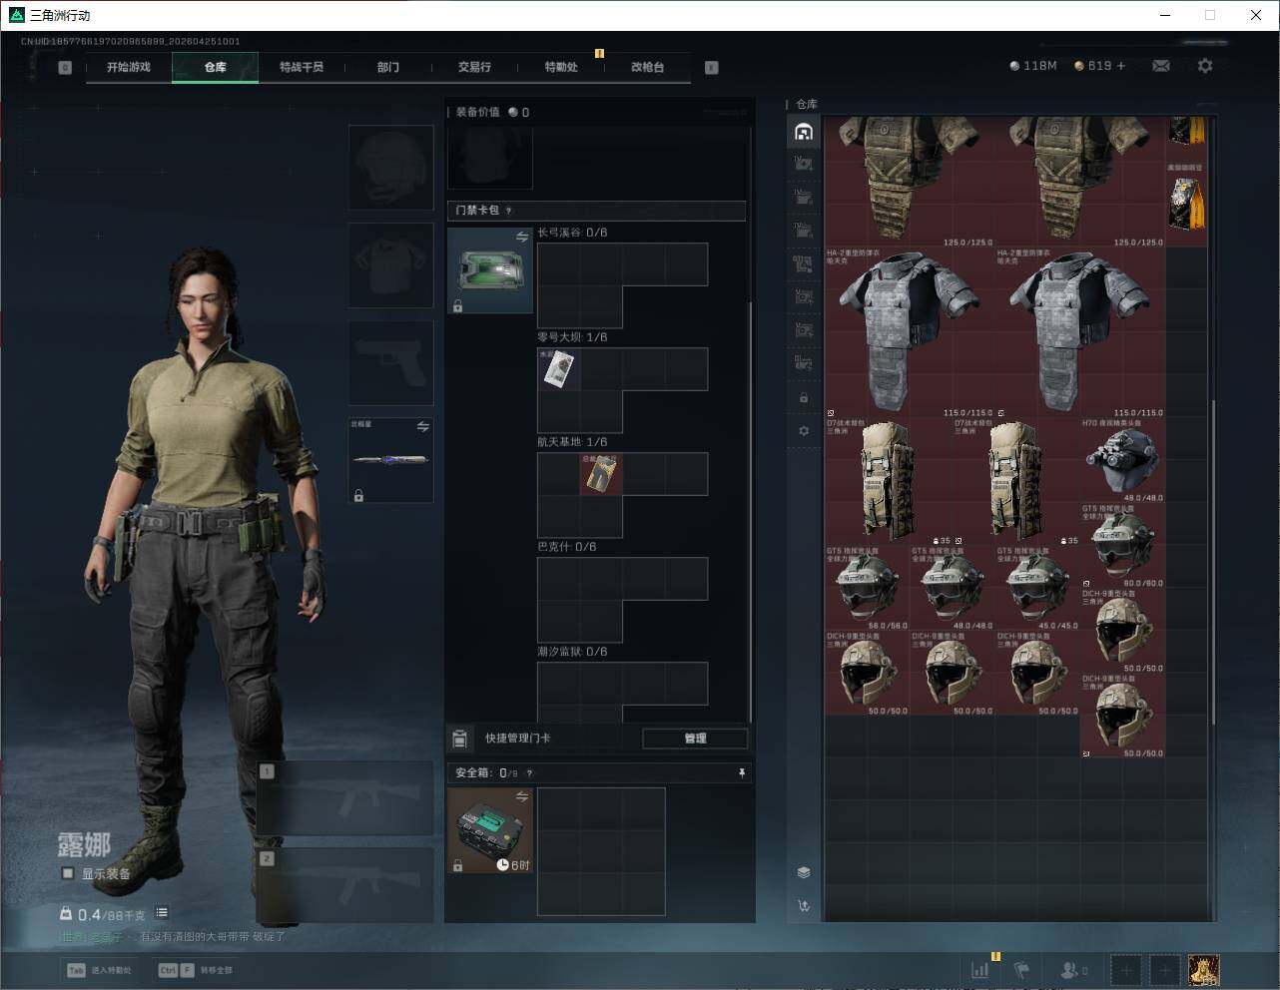Open settings via the top-bar gear icon
The width and height of the screenshot is (1280, 990).
[x=1205, y=66]
